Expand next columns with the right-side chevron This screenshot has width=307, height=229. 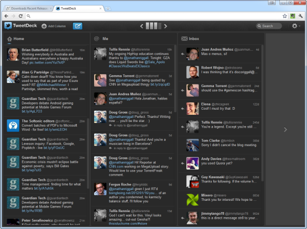286,130
